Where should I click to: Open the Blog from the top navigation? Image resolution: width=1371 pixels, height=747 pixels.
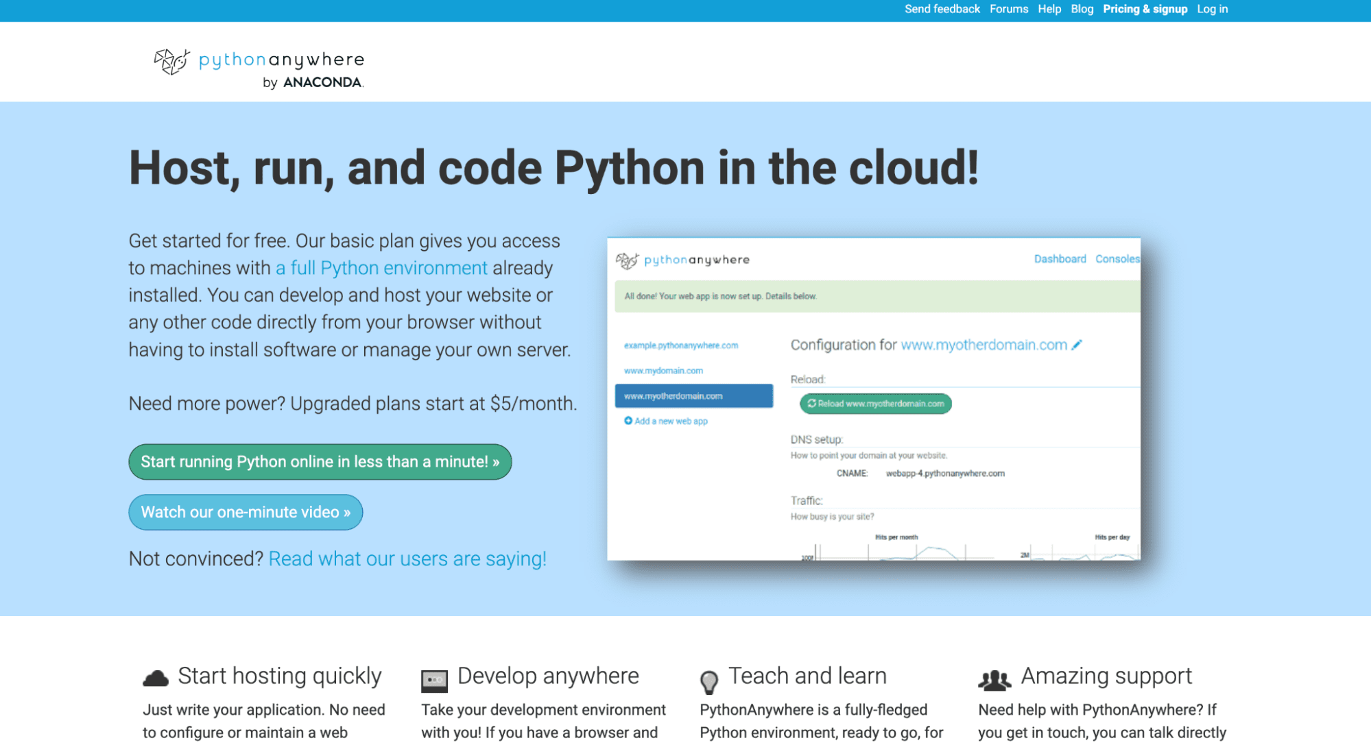point(1082,9)
